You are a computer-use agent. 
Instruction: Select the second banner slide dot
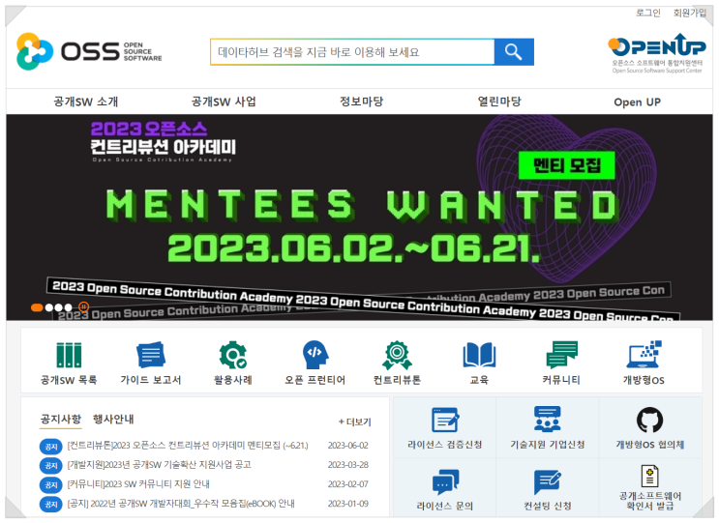(49, 307)
